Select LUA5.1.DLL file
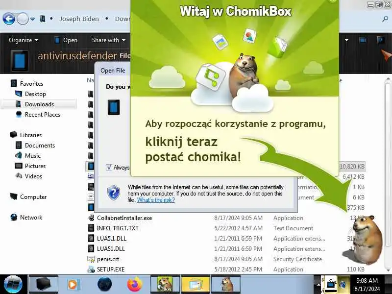The height and width of the screenshot is (294, 392). [112, 239]
